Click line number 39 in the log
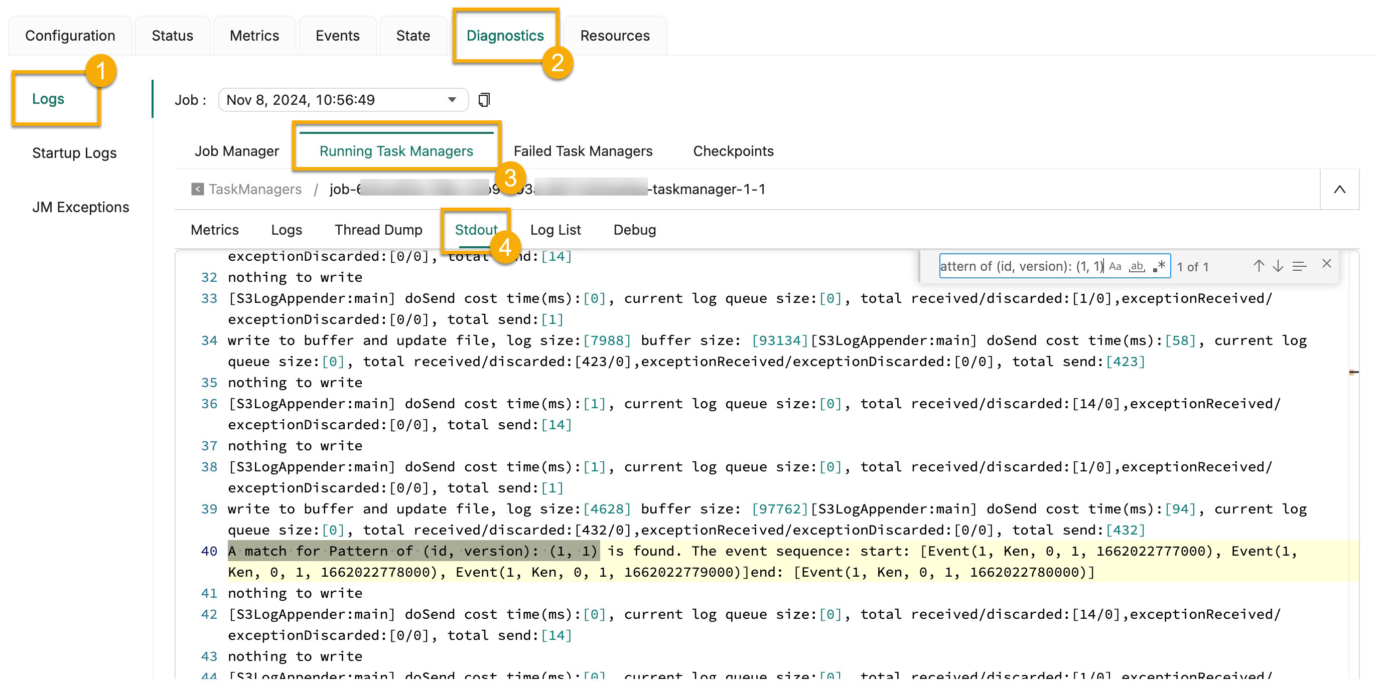 coord(209,509)
